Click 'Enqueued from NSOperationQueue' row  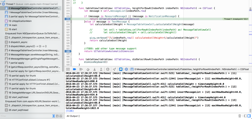[x=31, y=34]
